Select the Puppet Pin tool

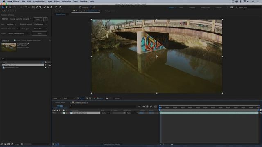(x=60, y=7)
